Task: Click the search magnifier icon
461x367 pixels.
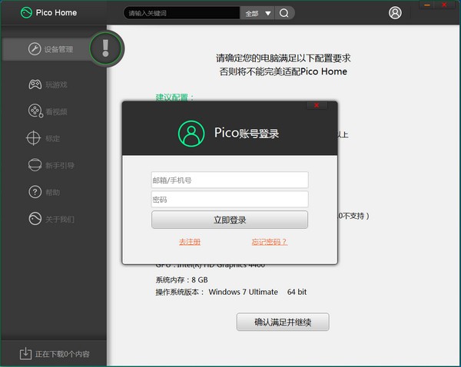Action: pyautogui.click(x=284, y=13)
